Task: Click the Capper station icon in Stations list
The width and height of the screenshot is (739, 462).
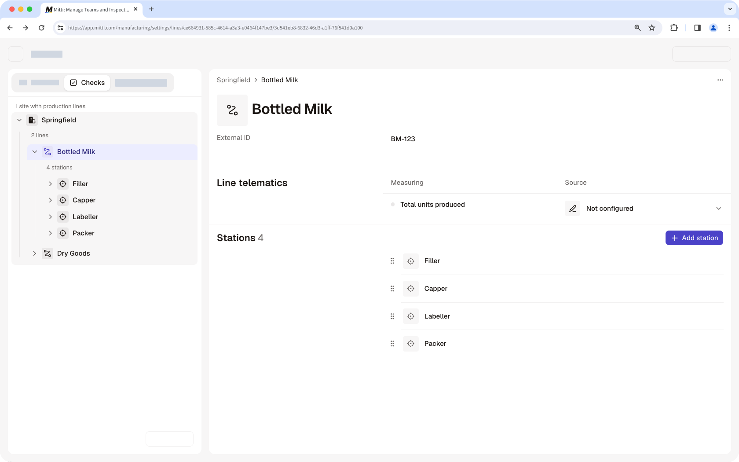Action: point(411,289)
